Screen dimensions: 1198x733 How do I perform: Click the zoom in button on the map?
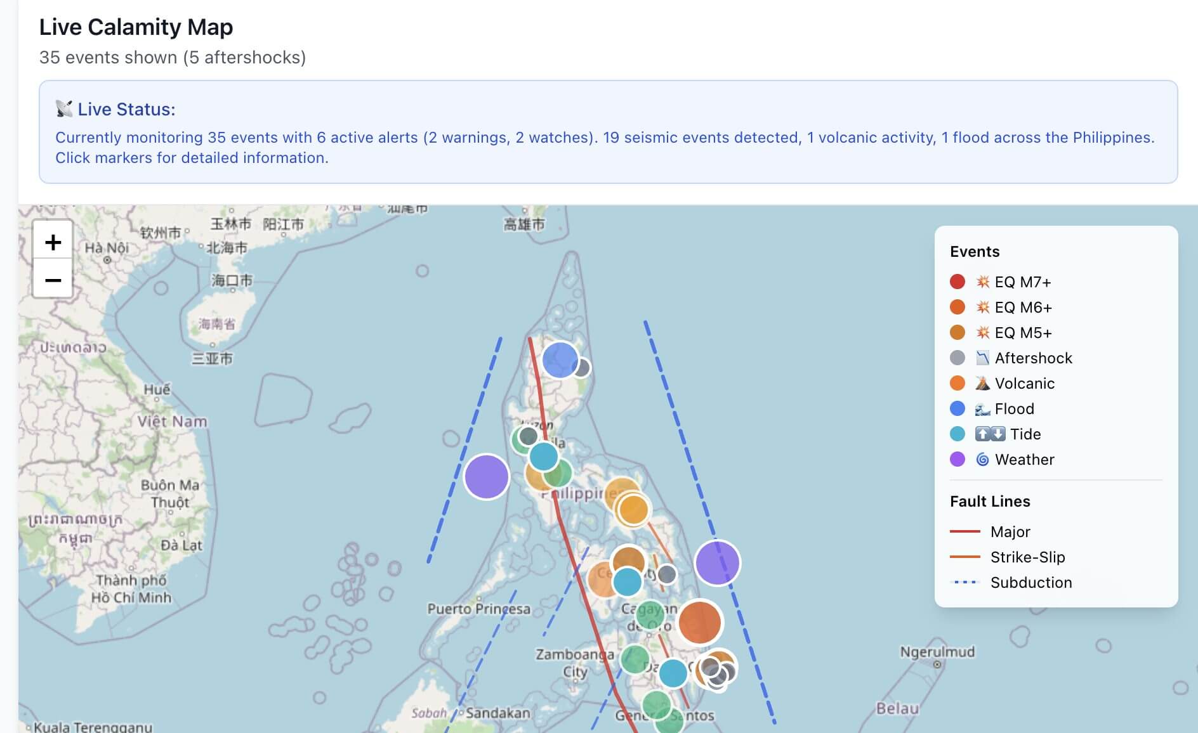click(53, 241)
